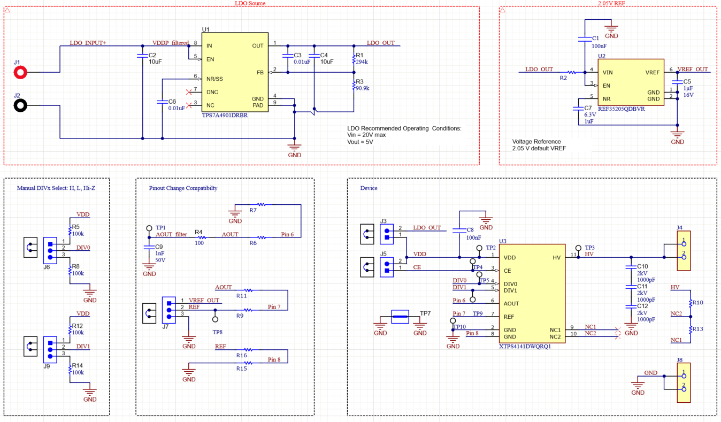The width and height of the screenshot is (721, 422).
Task: Click the TP7 ground jumper symbol
Action: 400,317
